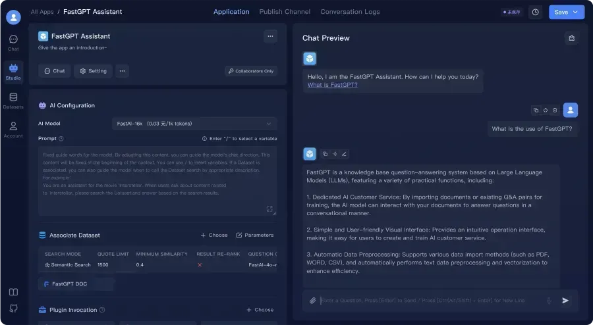Focus the chat question input field
Viewport: 593px width, 325px height.
click(x=431, y=301)
